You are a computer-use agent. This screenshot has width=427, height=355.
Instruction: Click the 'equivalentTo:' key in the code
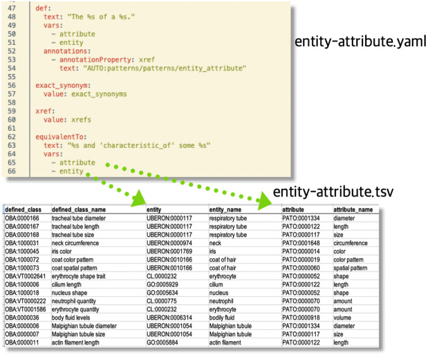(63, 135)
